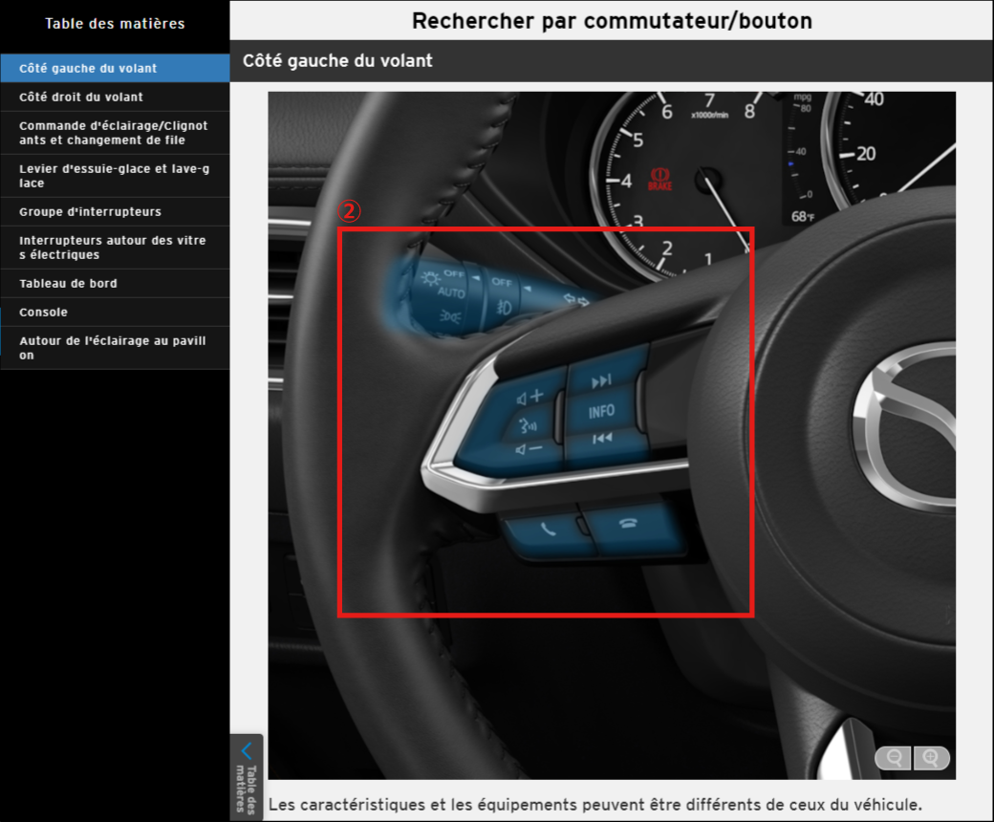
Task: Select the voice recognition talk button
Action: (528, 424)
